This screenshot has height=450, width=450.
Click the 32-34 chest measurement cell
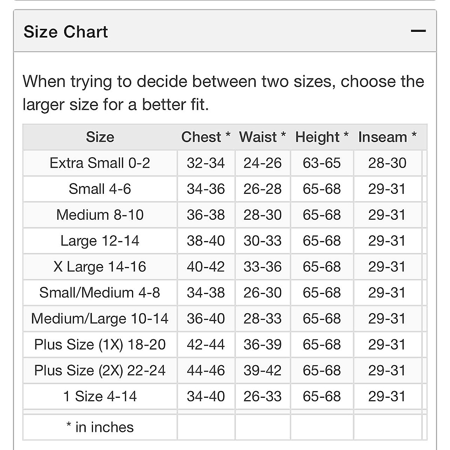click(205, 163)
